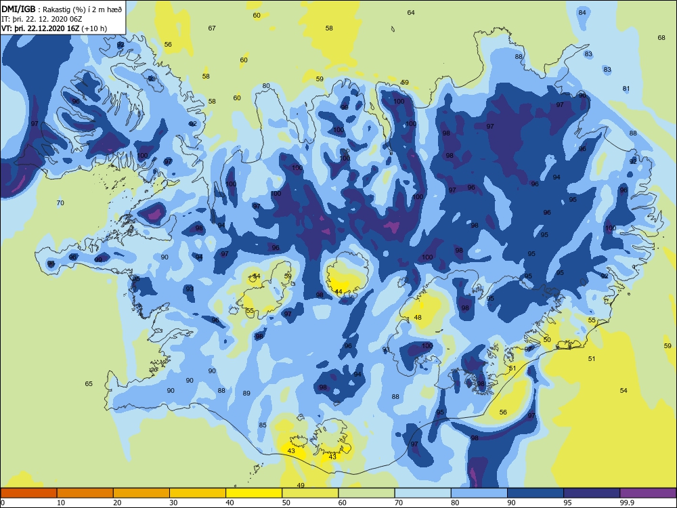Click the legend scale label 20

click(x=117, y=503)
